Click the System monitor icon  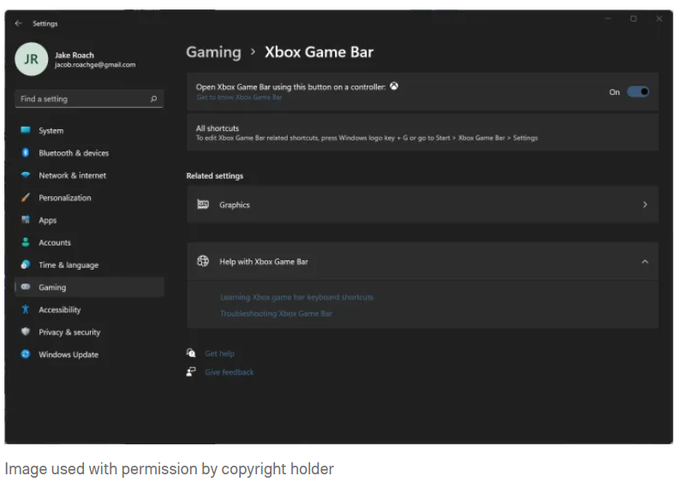click(26, 130)
